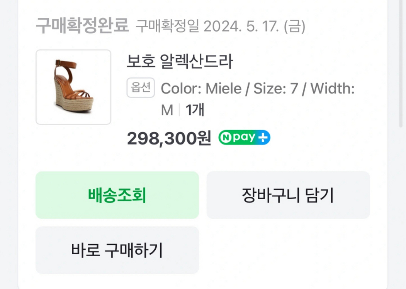The width and height of the screenshot is (406, 289).
Task: Click the wedge sandal image area
Action: (73, 87)
